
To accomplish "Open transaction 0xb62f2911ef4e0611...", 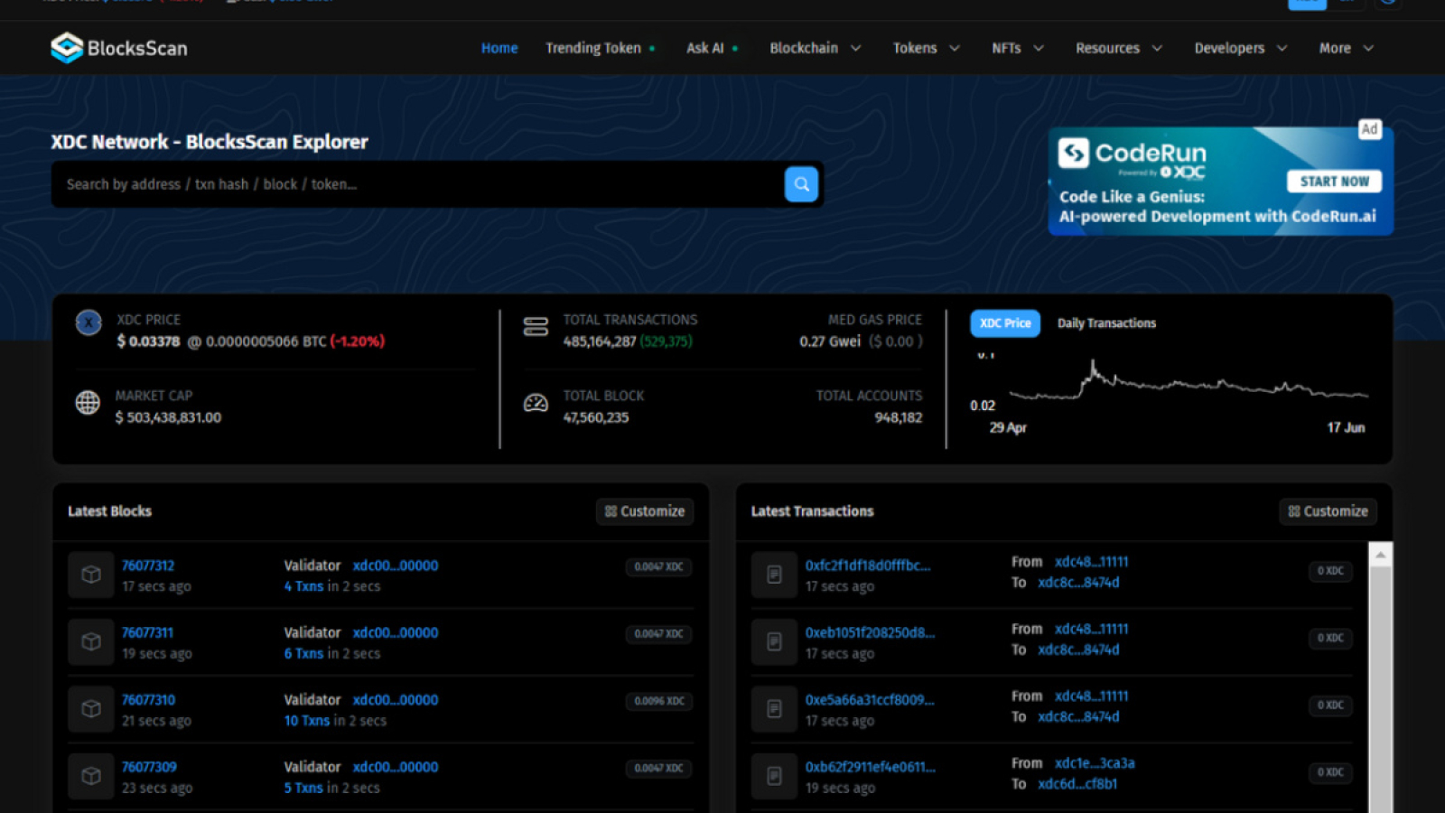I will tap(871, 767).
